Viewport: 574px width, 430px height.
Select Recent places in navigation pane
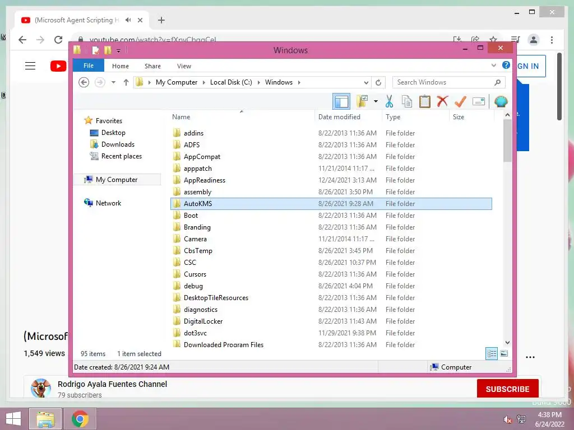122,156
